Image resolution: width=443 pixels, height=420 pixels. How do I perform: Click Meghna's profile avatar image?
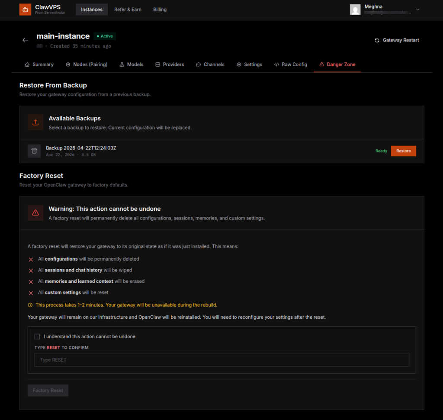355,9
